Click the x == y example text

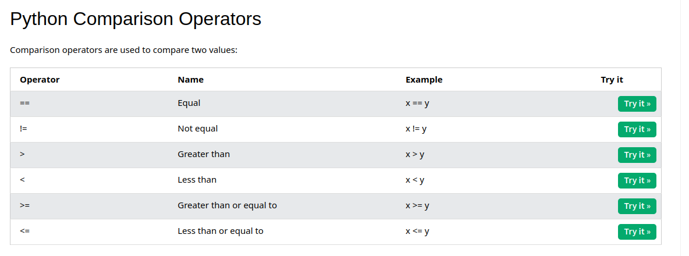pyautogui.click(x=417, y=103)
